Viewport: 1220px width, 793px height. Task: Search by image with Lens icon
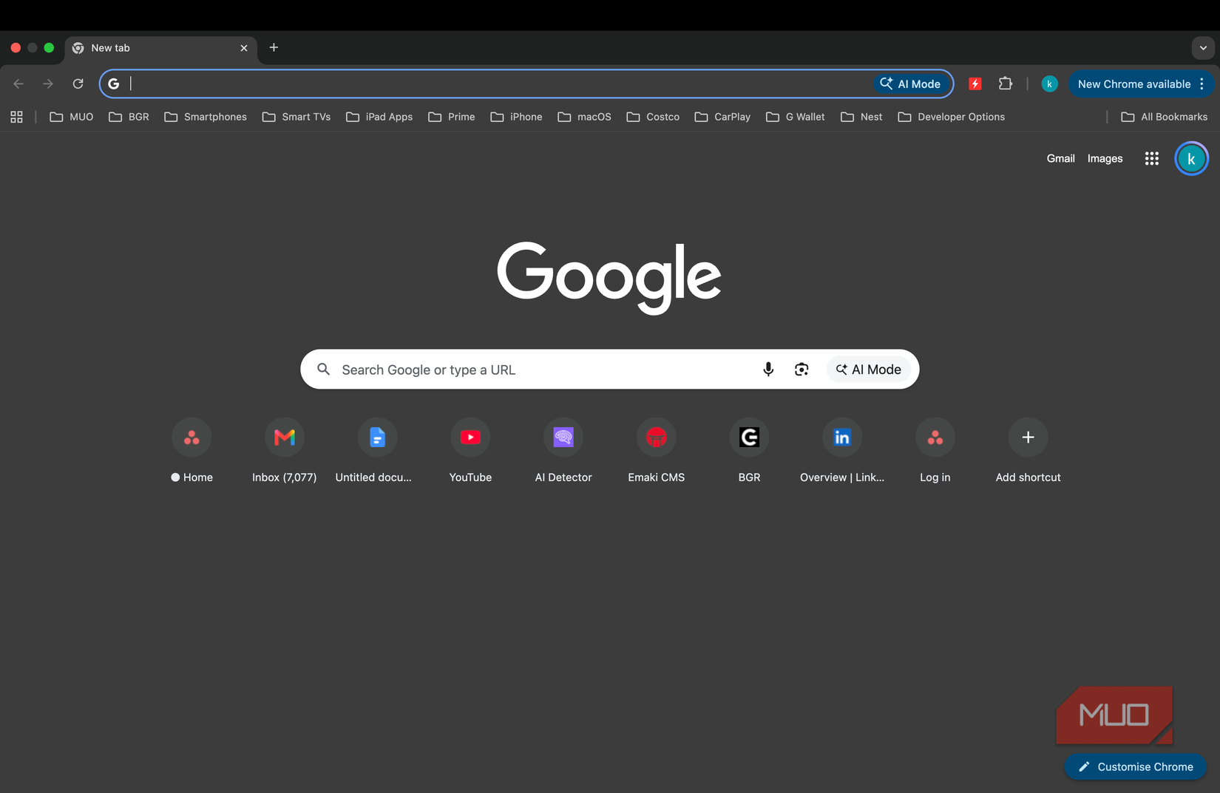pyautogui.click(x=802, y=369)
